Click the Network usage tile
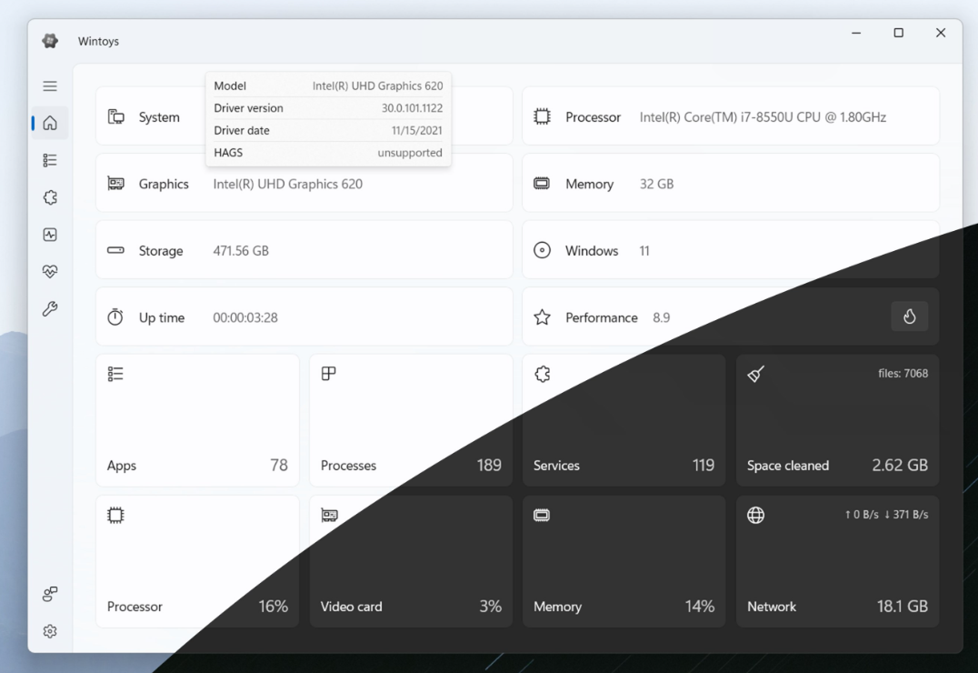The width and height of the screenshot is (978, 673). pyautogui.click(x=837, y=561)
